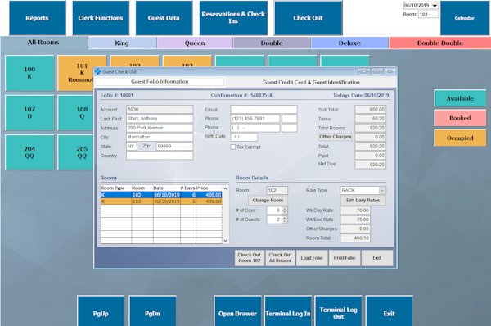Click the Last, First name field

tap(160, 119)
